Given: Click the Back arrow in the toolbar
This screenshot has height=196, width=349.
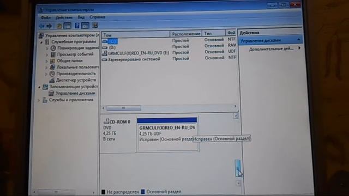Looking at the screenshot, I should (x=41, y=26).
